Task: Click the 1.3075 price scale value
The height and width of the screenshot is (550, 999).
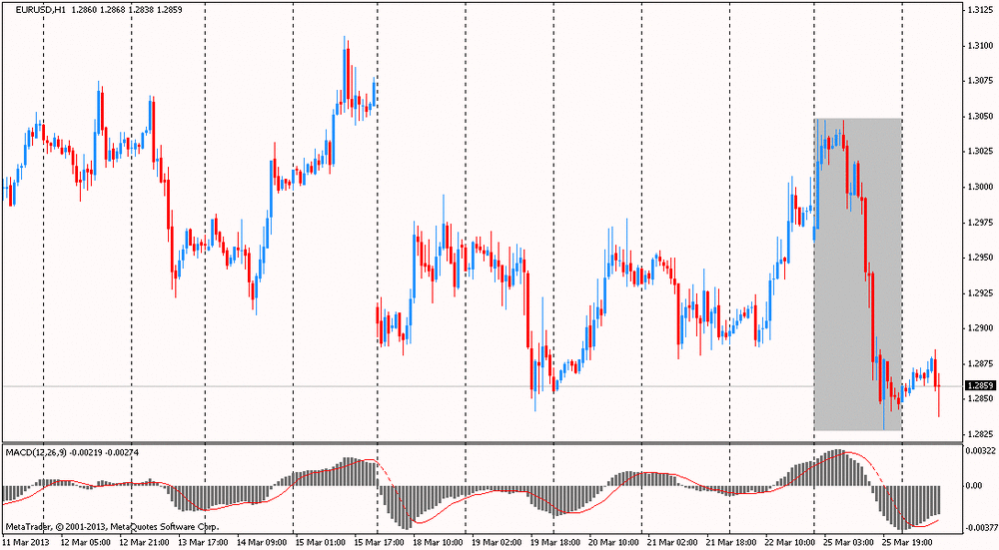Action: pyautogui.click(x=980, y=81)
